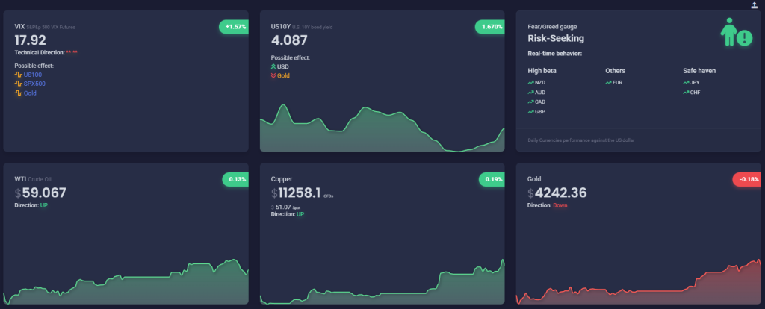This screenshot has width=765, height=309.
Task: Open the Gold link under VIX effects
Action: click(31, 93)
